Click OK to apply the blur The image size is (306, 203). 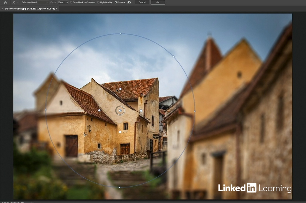coord(158,2)
